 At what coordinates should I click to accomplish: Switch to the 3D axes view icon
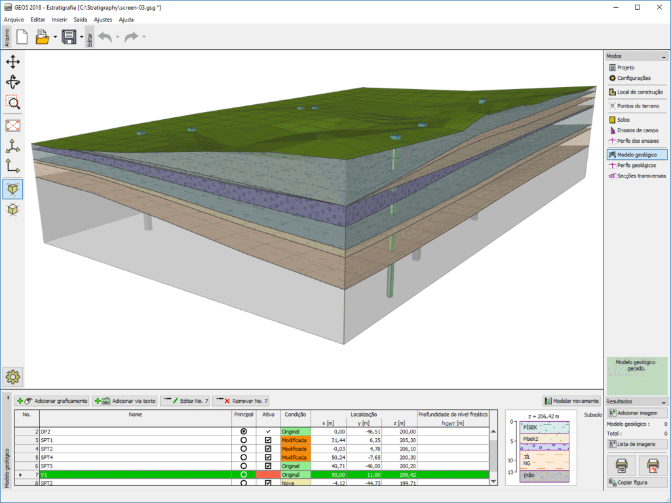point(13,145)
